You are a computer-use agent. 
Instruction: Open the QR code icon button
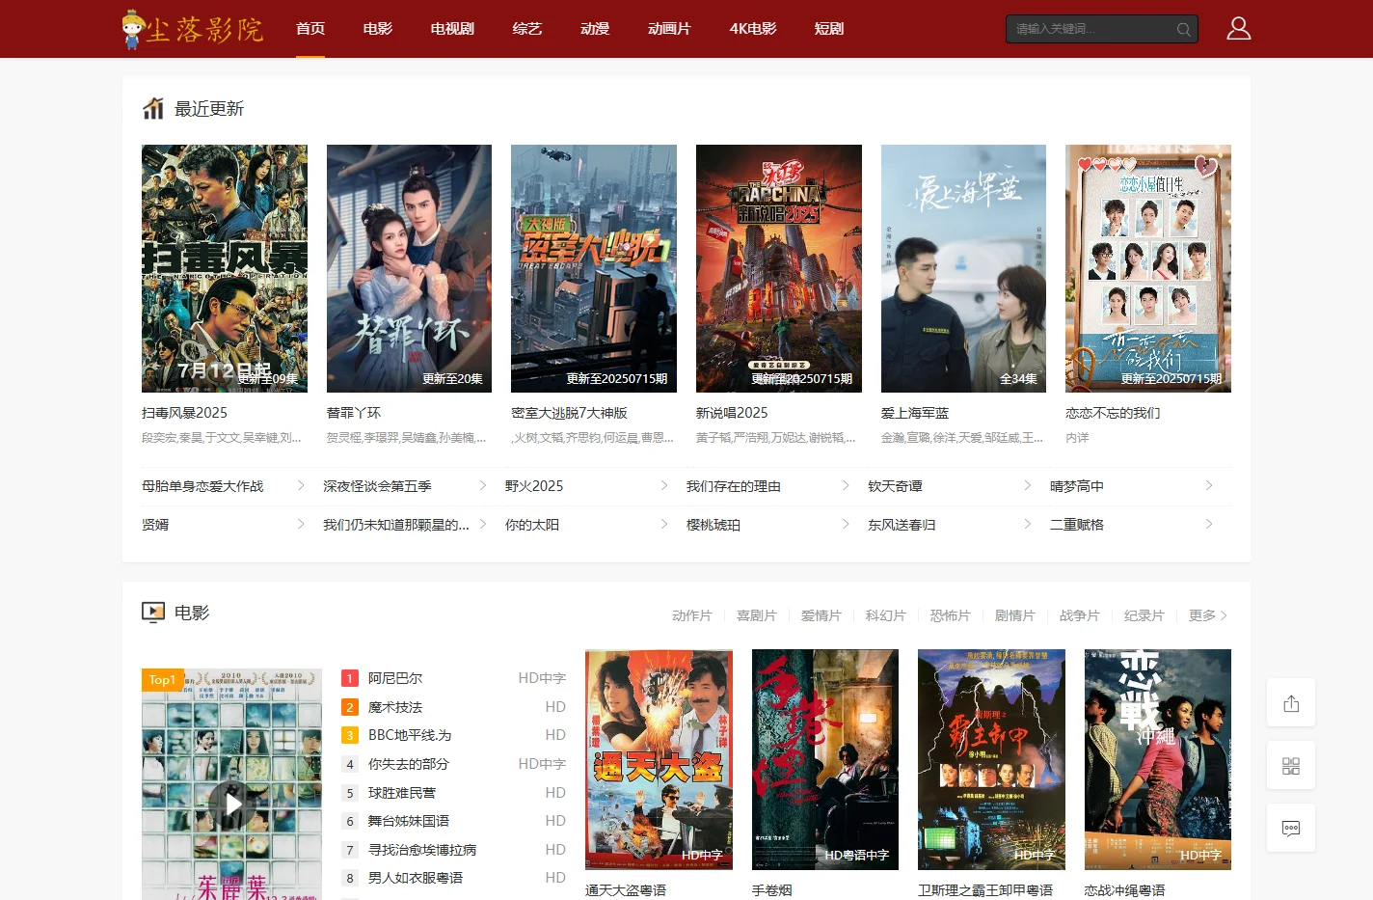point(1291,766)
